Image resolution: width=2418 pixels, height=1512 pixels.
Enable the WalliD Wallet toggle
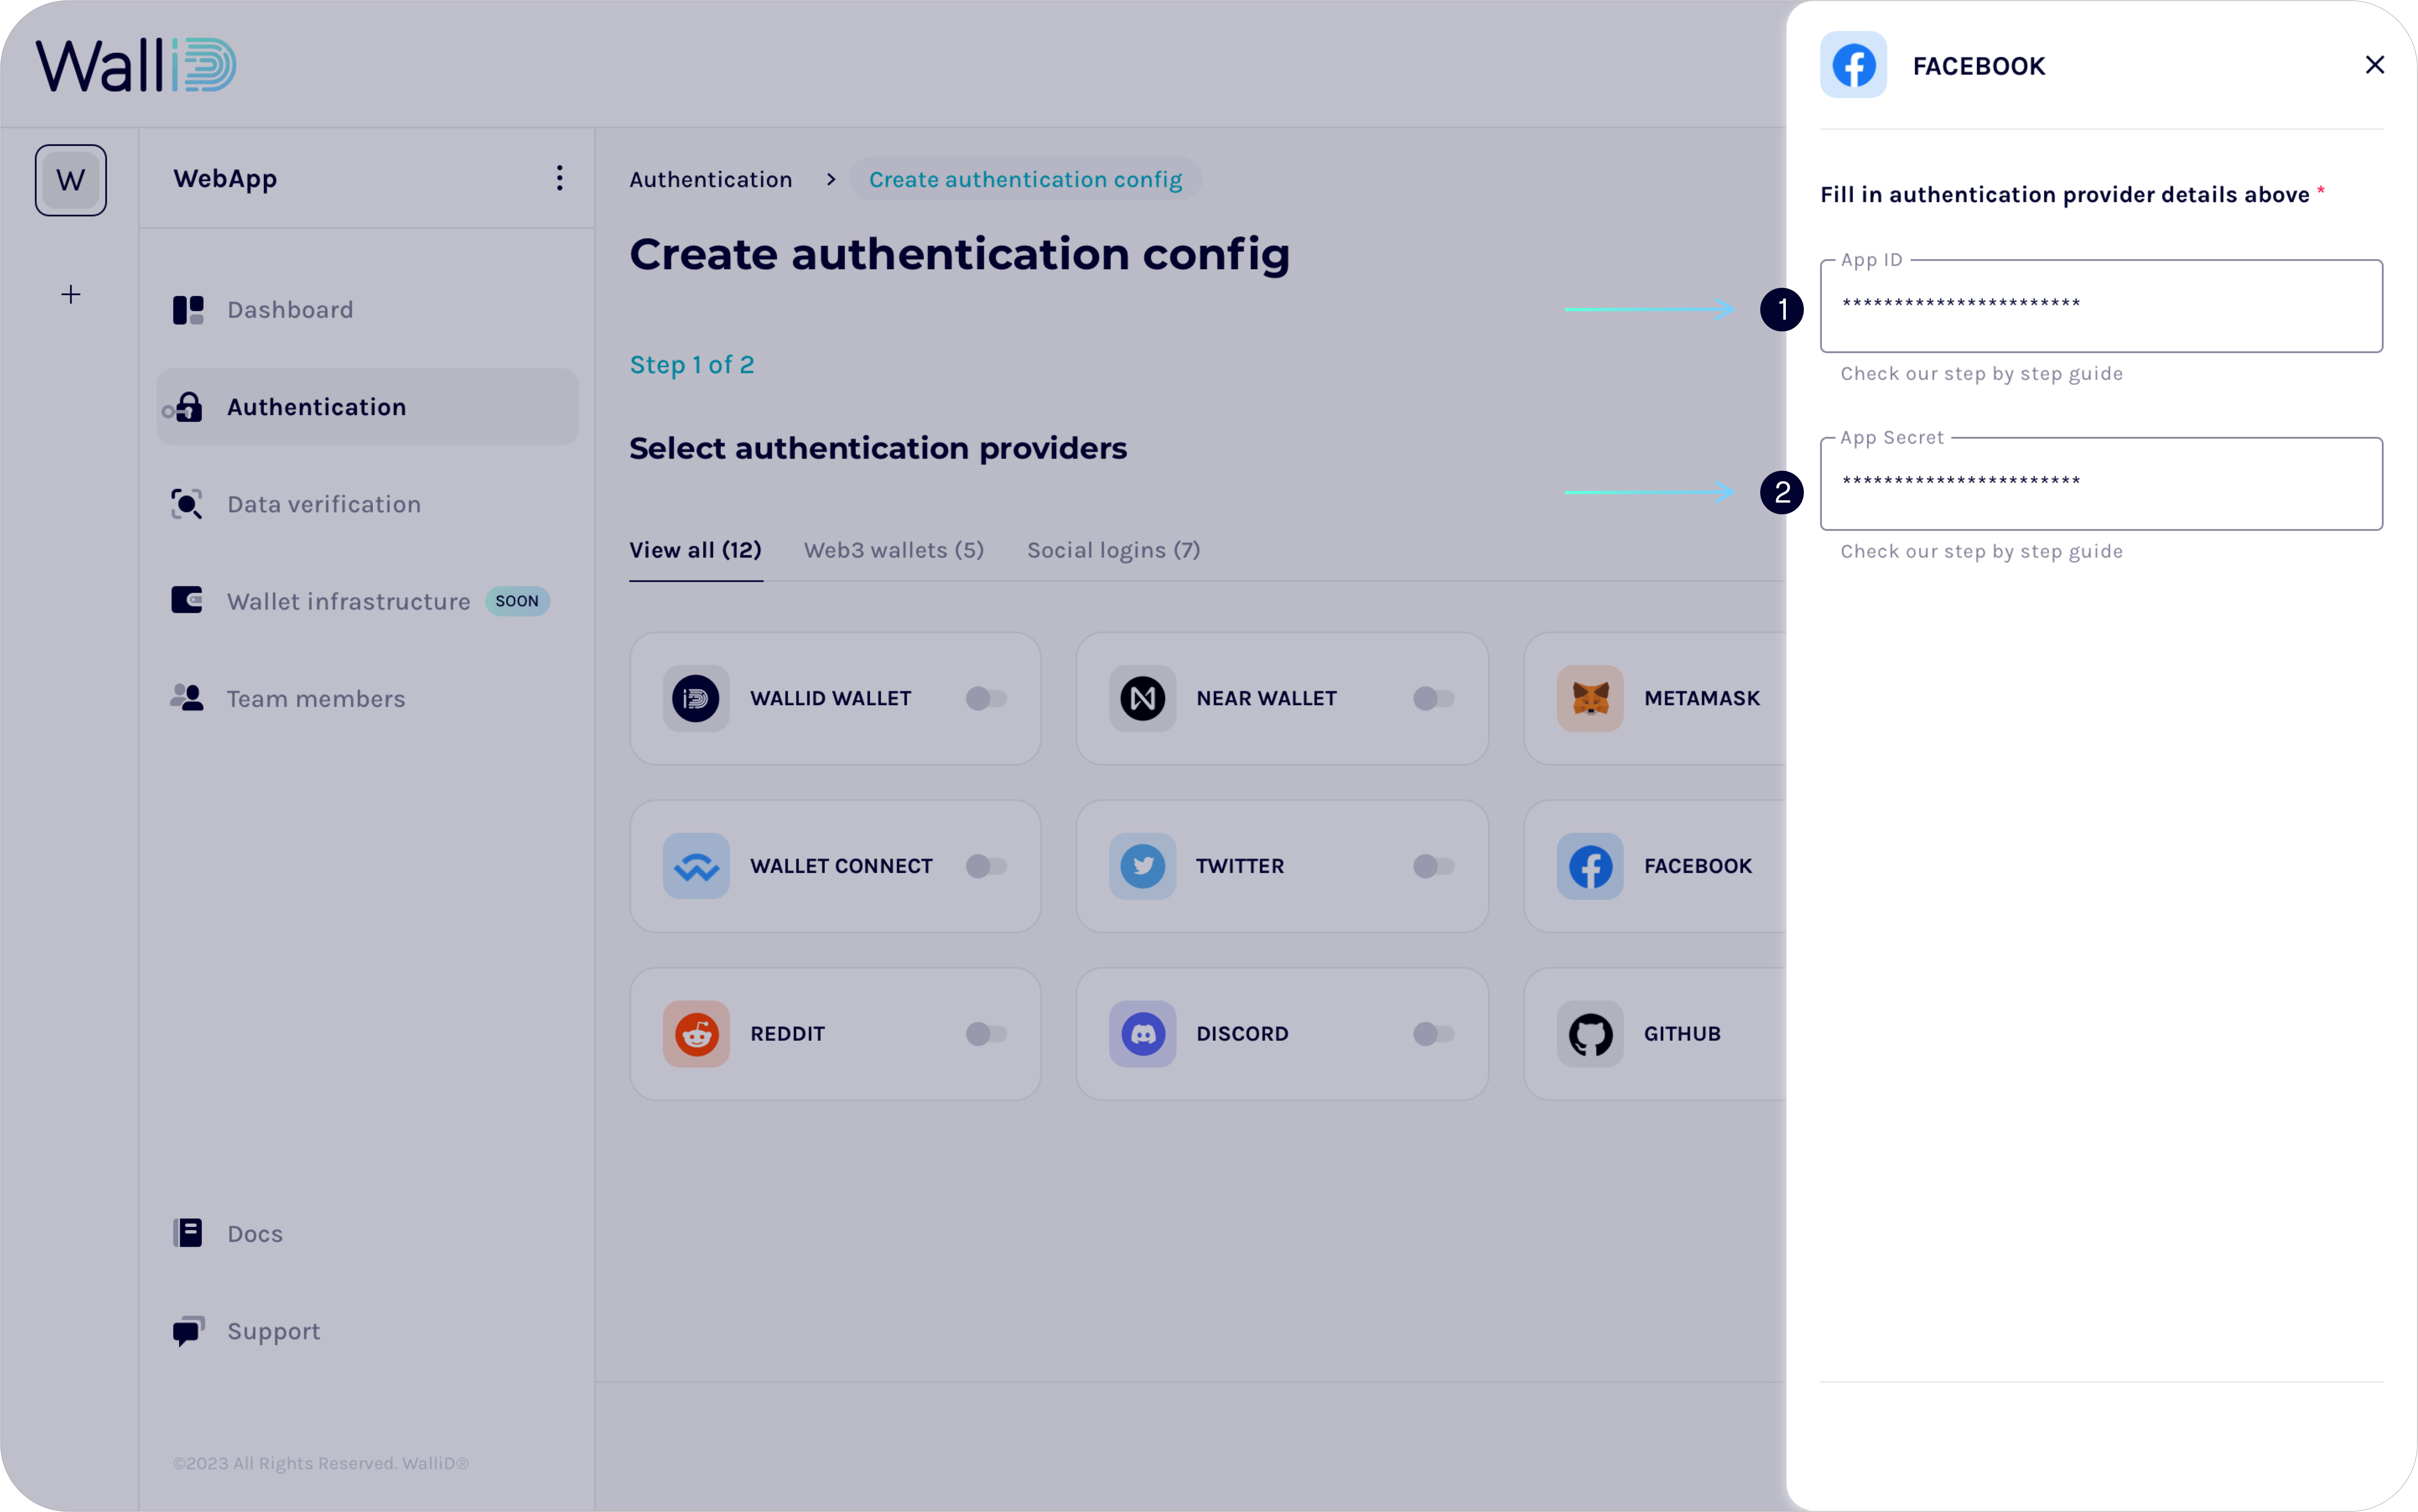(986, 698)
